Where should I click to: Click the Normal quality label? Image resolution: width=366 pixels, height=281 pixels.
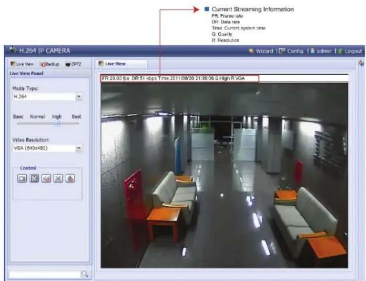tap(38, 116)
